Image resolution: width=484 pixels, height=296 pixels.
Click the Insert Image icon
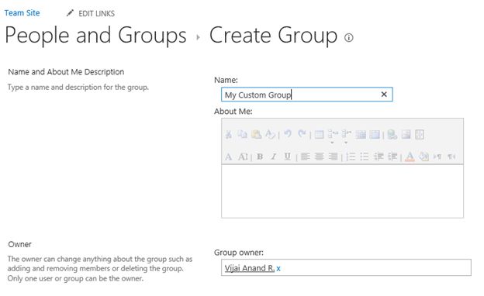pyautogui.click(x=406, y=134)
